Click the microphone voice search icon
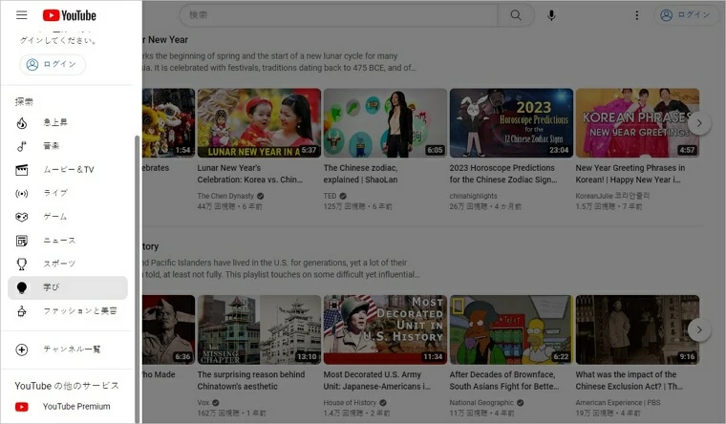The height and width of the screenshot is (424, 726). 551,15
